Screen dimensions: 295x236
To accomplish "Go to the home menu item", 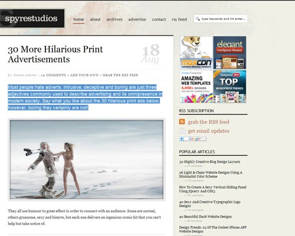I will [x=78, y=19].
